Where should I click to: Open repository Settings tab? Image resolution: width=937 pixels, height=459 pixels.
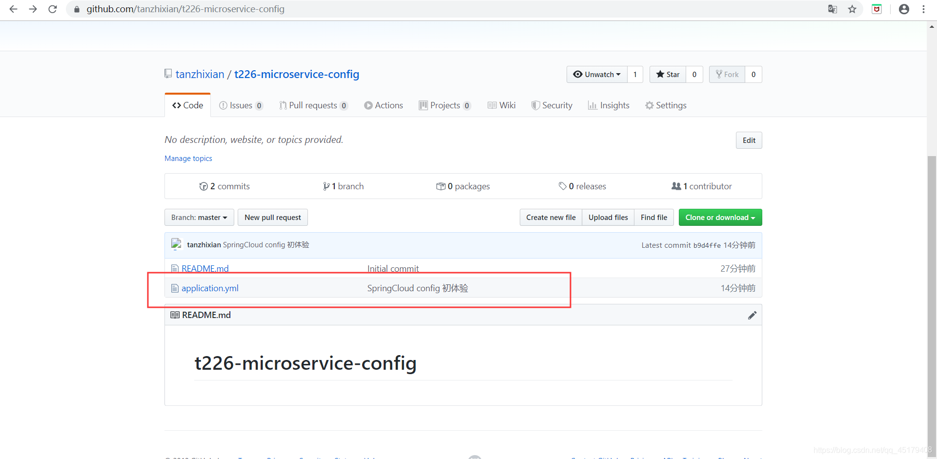click(666, 105)
